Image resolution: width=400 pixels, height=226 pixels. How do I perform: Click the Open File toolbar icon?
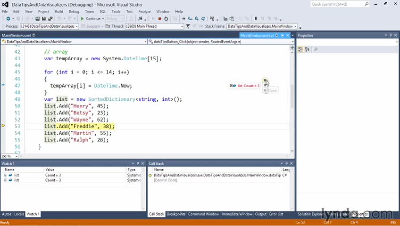click(38, 18)
